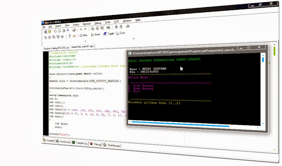Click the Open Project folder icon
The height and width of the screenshot is (166, 282).
50,32
